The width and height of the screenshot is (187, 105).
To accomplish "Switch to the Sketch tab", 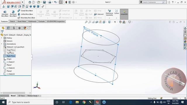I will 13,21.
